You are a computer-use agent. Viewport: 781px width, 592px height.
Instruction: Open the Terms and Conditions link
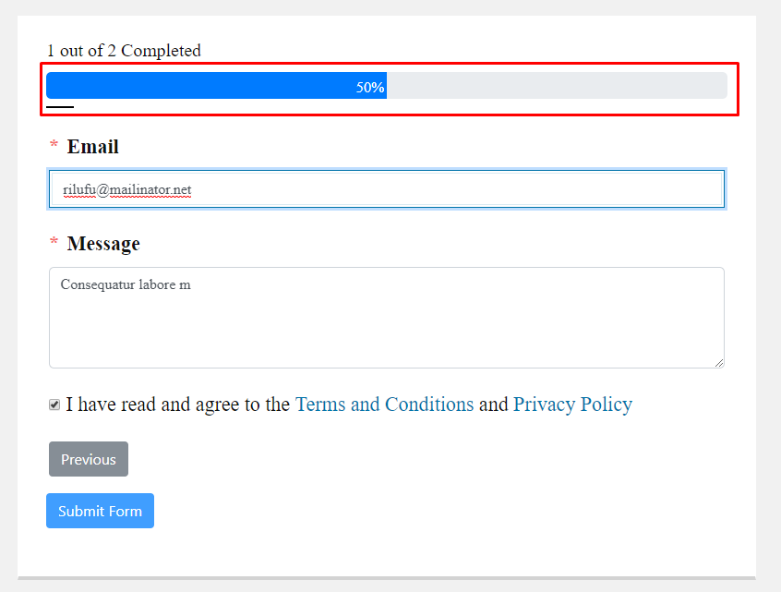point(384,405)
